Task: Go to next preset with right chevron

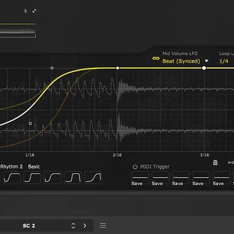Action: 85,226
